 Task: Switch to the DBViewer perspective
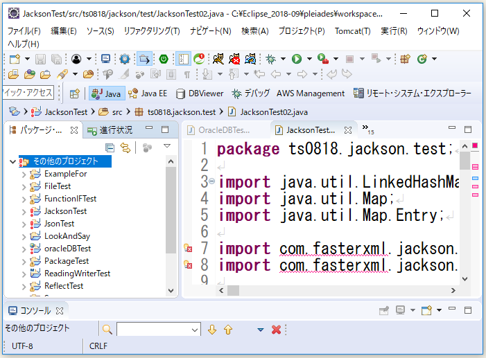coord(200,93)
